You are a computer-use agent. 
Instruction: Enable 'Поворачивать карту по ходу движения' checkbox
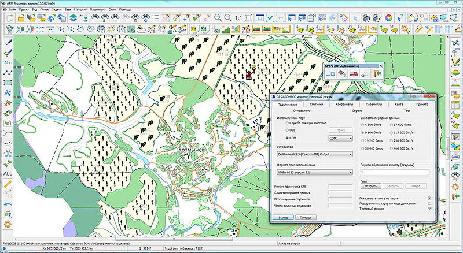point(429,204)
